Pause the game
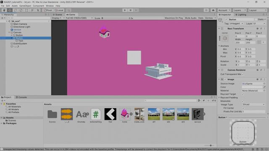Screen dimensions: 269x151 [130, 10]
